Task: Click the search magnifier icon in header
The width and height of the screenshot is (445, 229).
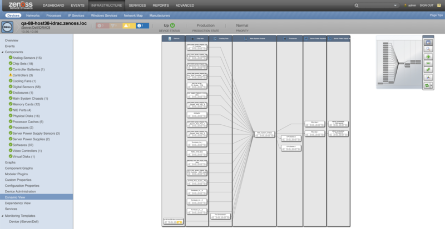Action: pyautogui.click(x=357, y=6)
